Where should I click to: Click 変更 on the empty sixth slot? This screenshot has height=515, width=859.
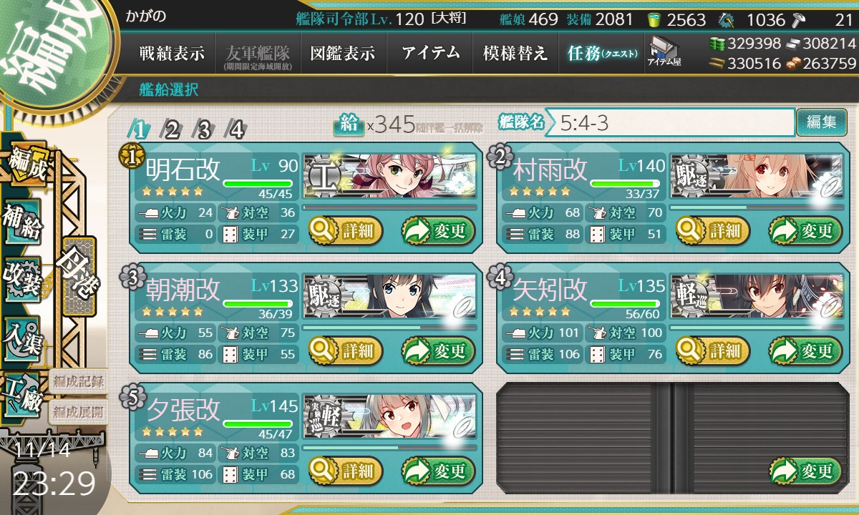[x=805, y=471]
